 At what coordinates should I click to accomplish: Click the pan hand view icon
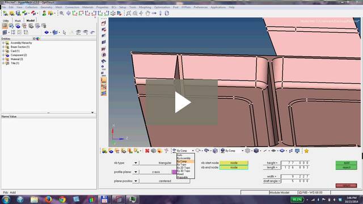point(147,14)
